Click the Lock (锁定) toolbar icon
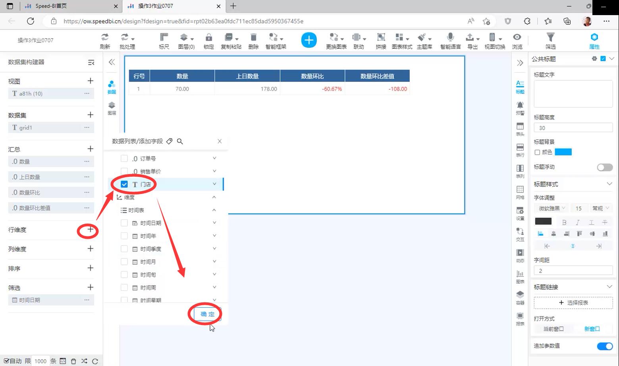 pos(208,40)
